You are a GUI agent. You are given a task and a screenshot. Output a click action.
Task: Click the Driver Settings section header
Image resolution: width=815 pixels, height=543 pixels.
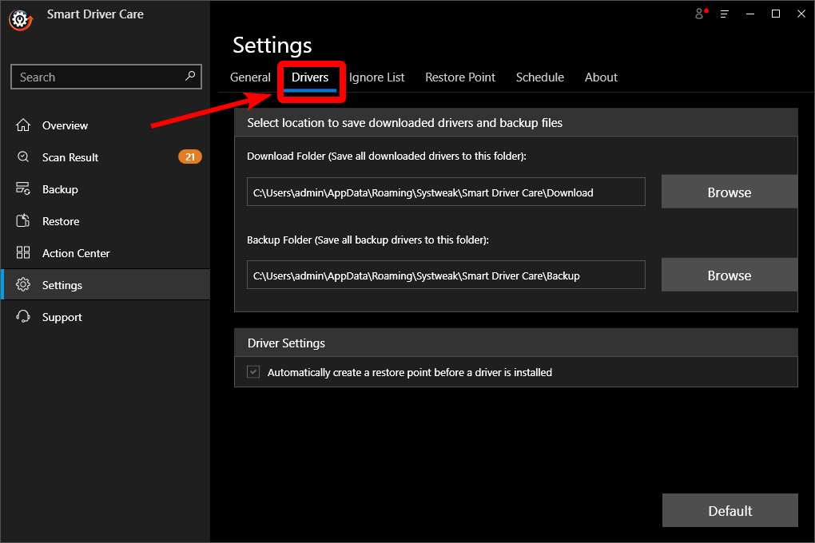[515, 343]
